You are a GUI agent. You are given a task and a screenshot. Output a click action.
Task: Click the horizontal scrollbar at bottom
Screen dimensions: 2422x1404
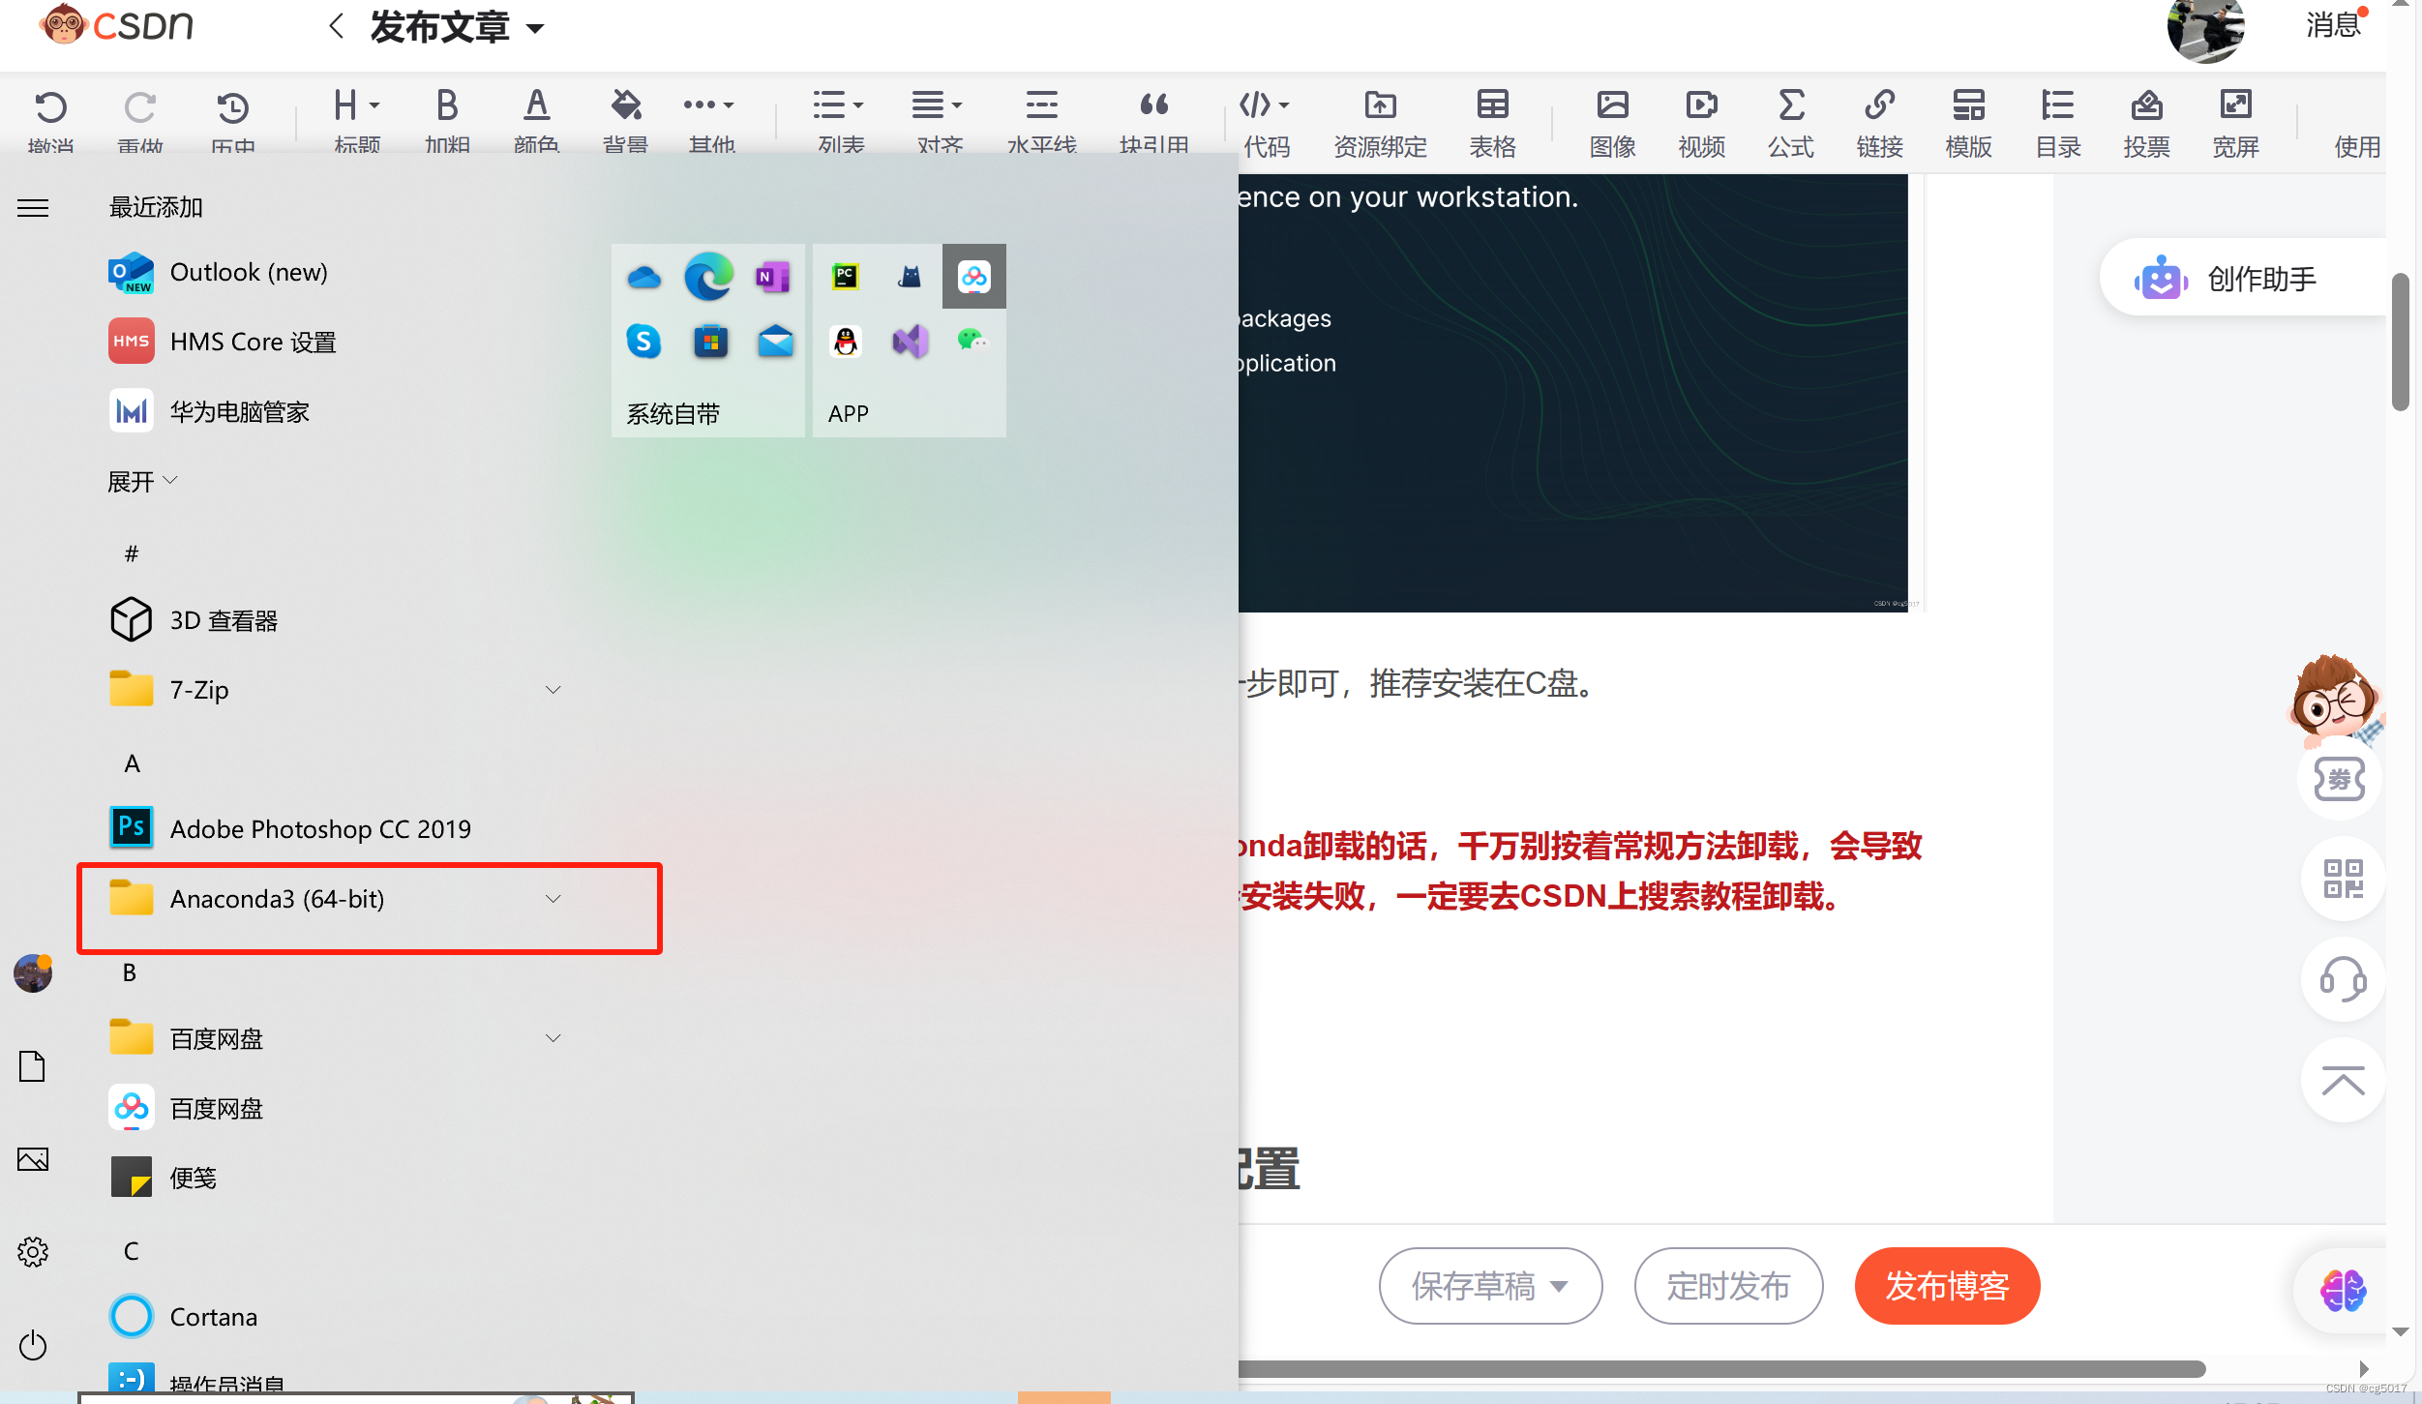point(1722,1369)
